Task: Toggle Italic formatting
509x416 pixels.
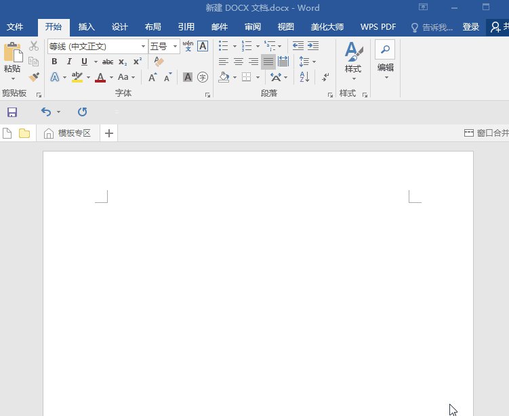Action: (69, 62)
